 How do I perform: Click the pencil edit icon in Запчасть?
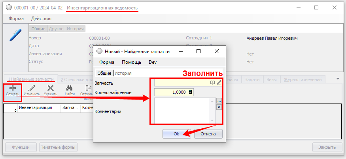click(x=219, y=83)
